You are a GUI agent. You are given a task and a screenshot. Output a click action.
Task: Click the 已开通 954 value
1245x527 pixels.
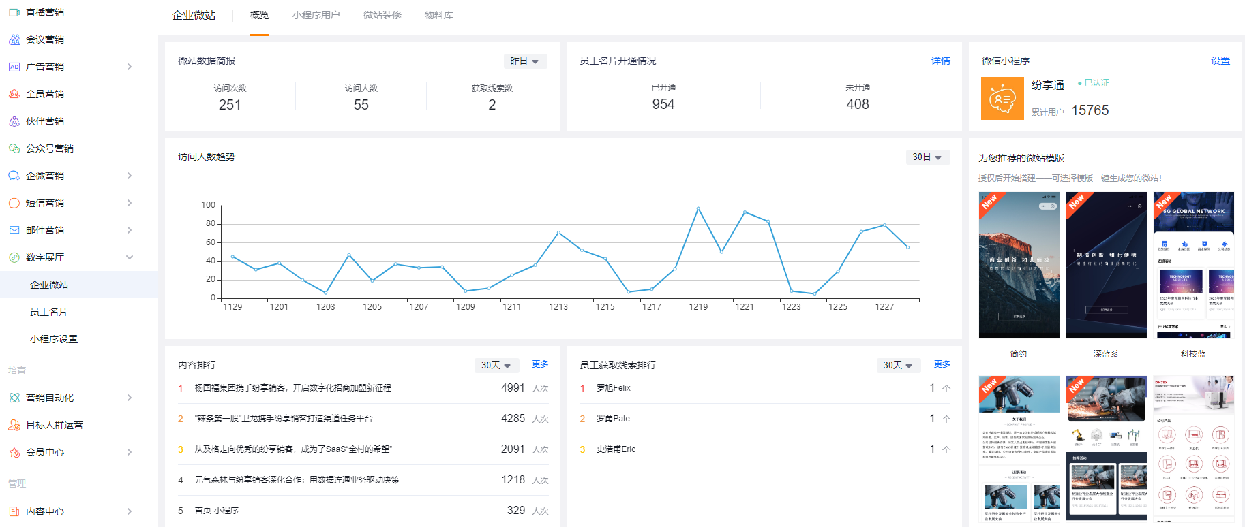pos(663,104)
